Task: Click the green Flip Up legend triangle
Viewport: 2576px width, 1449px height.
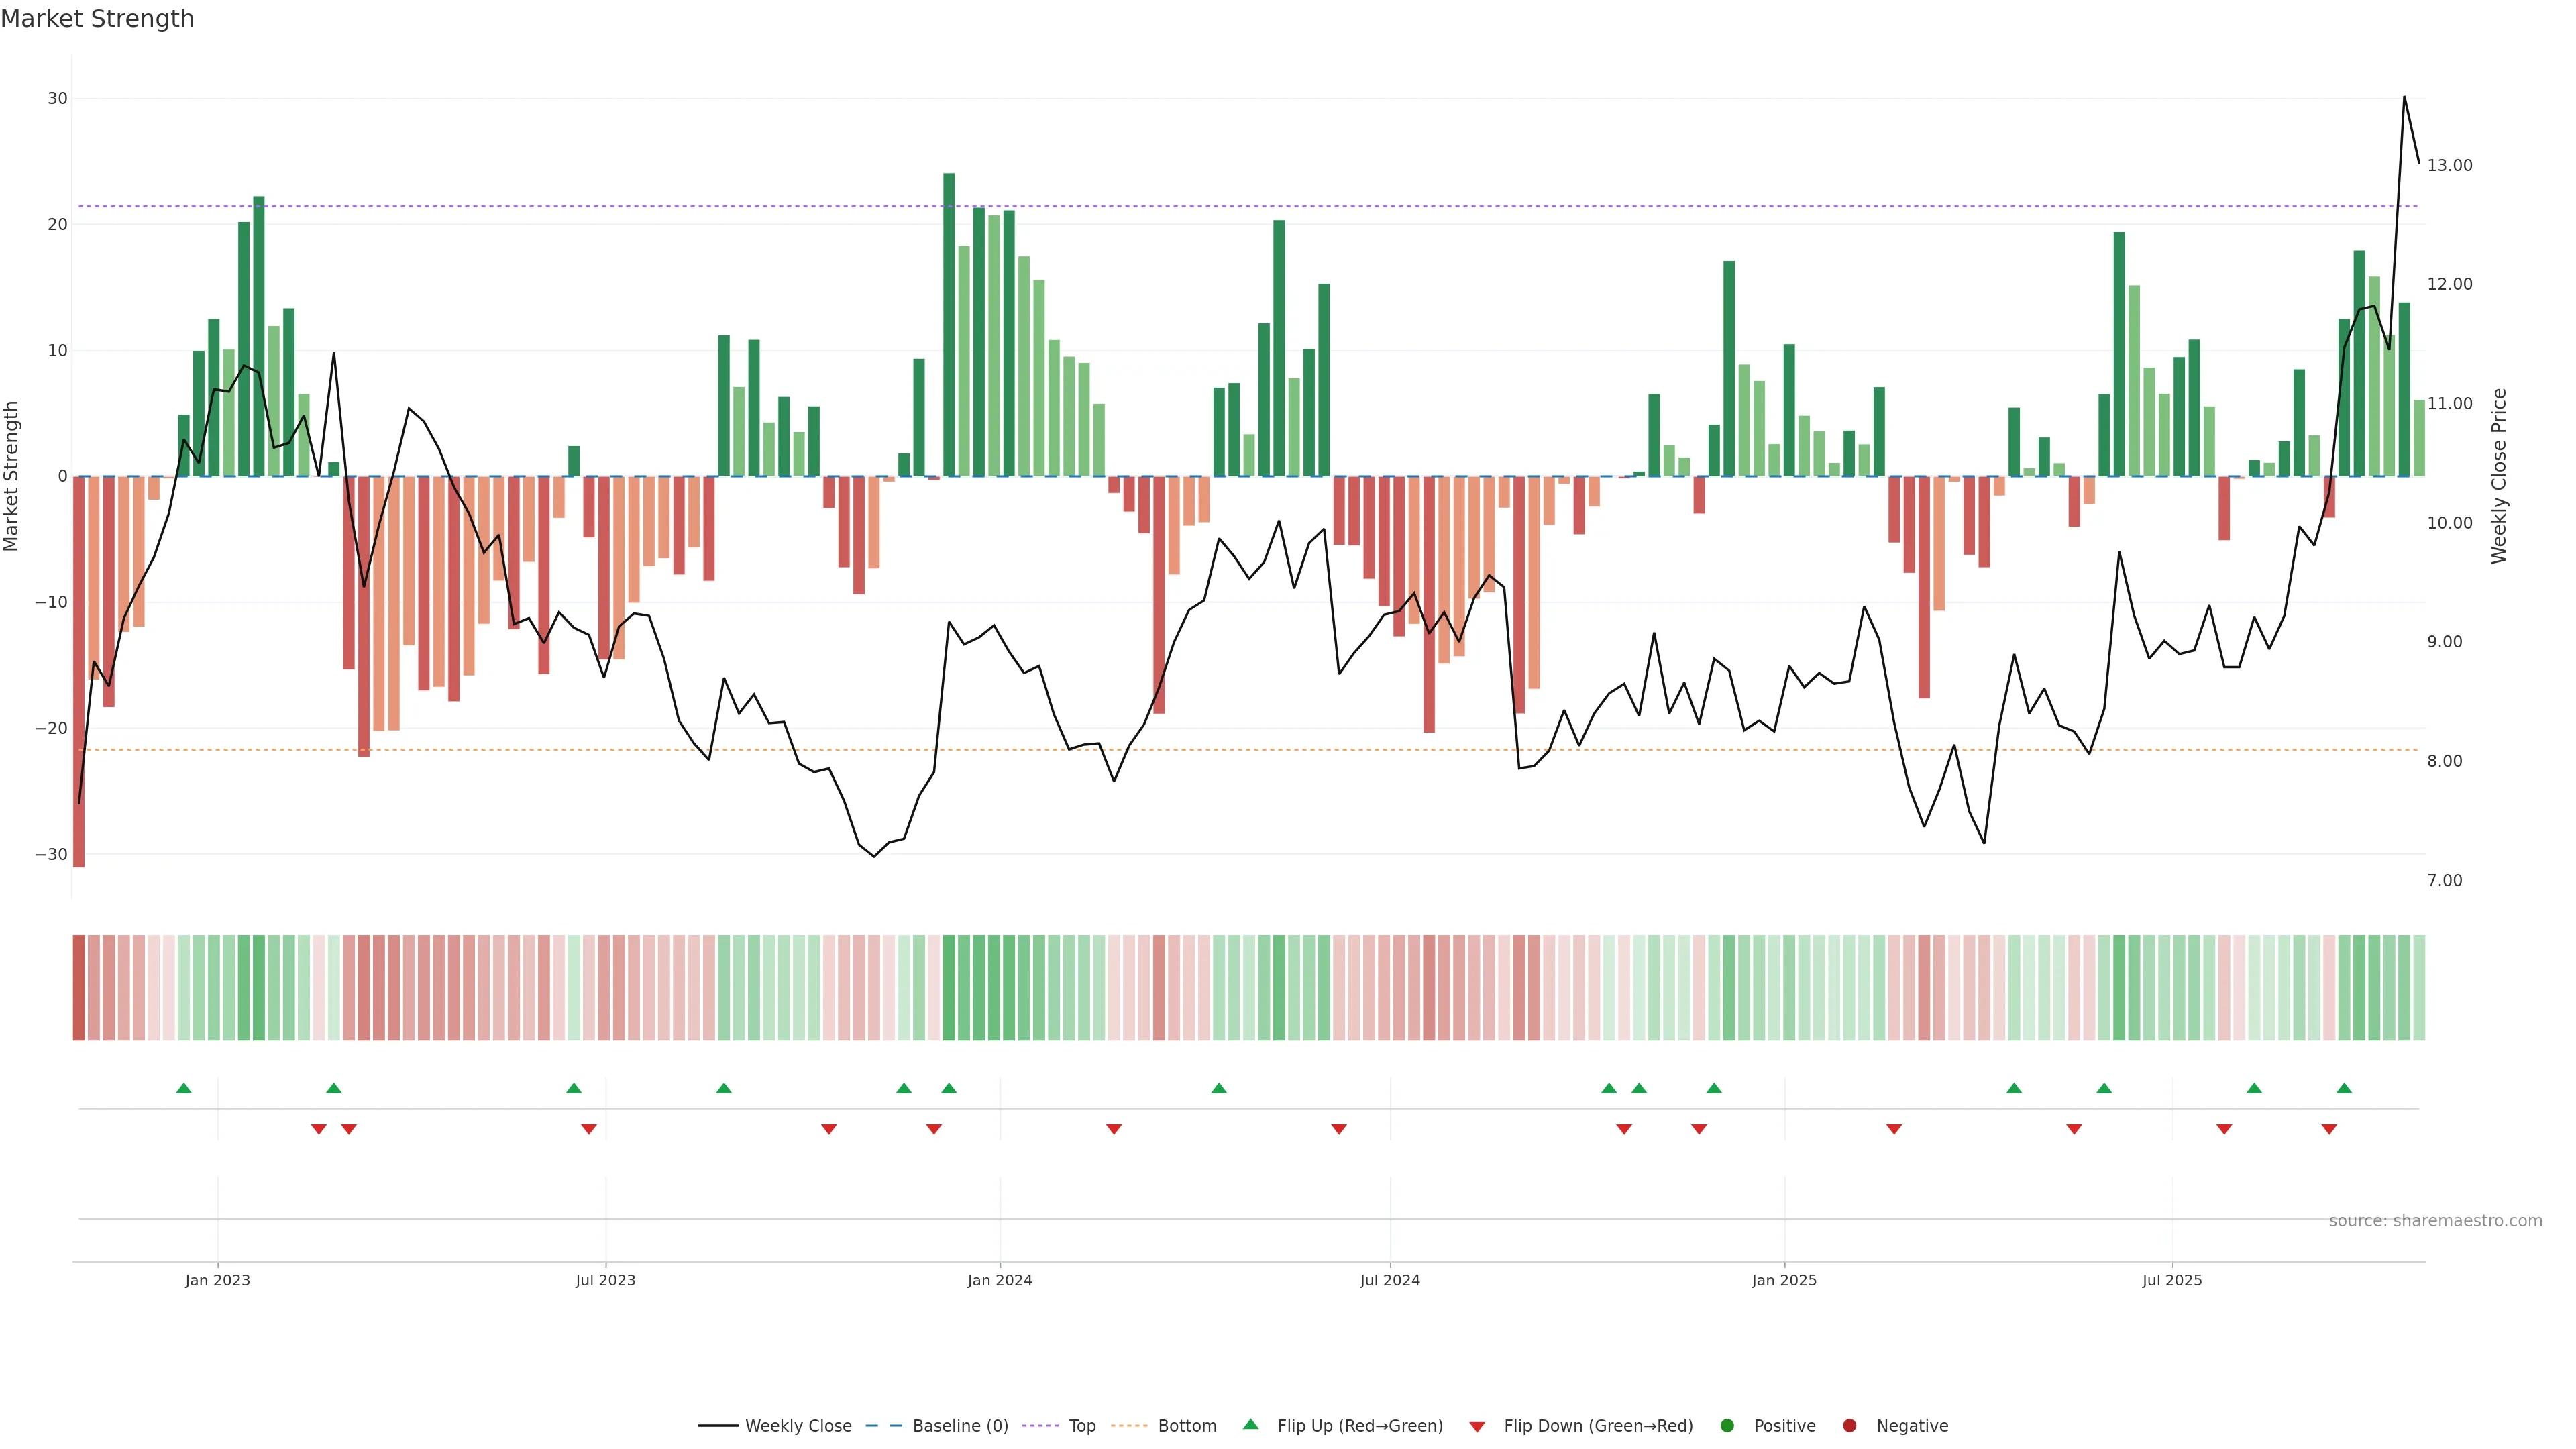Action: click(1250, 1424)
